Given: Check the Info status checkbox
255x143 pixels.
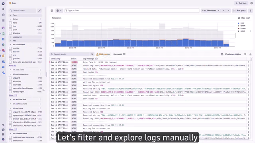Looking at the screenshot, I should 10,26.
